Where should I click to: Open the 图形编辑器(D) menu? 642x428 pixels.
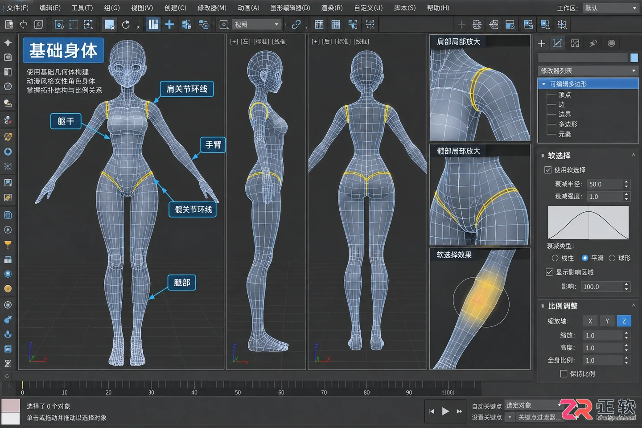point(290,8)
